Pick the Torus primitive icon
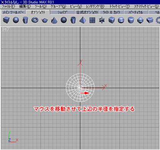The width and height of the screenshot is (160, 150). click(35, 20)
